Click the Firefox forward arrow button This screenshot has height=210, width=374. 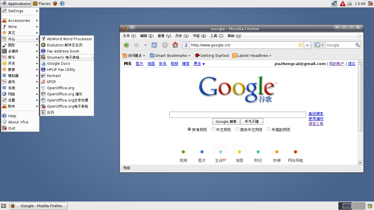[137, 45]
